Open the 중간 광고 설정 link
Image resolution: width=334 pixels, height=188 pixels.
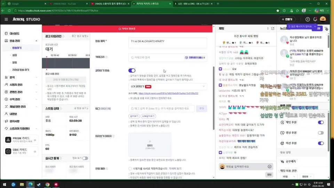click(80, 36)
